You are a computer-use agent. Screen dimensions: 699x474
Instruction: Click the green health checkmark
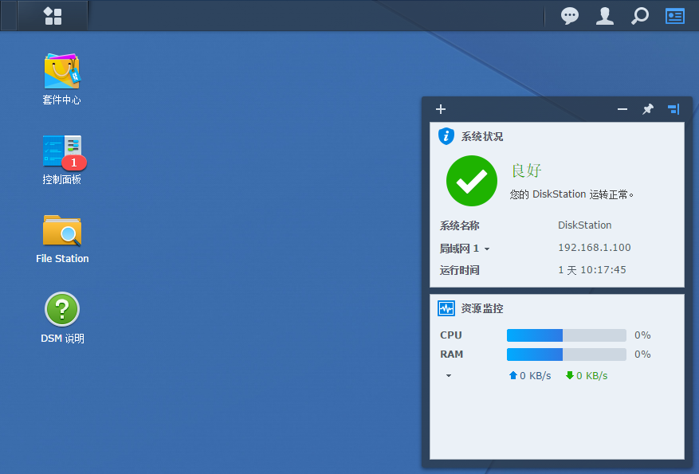click(x=471, y=181)
